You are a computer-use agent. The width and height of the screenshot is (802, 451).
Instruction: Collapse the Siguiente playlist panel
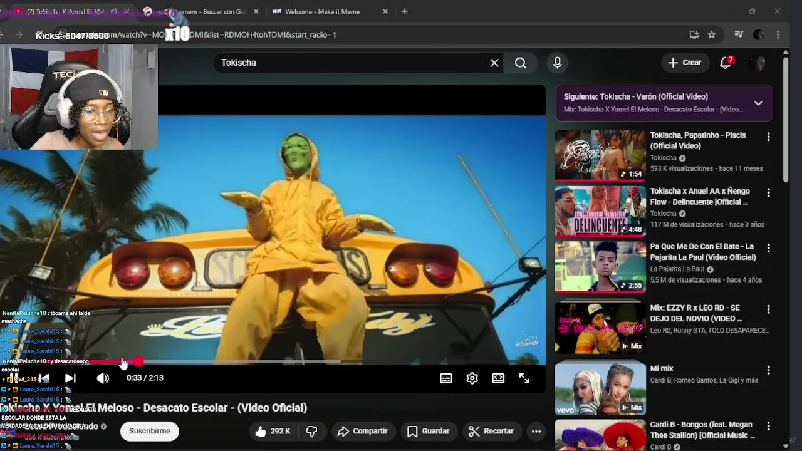[x=758, y=103]
